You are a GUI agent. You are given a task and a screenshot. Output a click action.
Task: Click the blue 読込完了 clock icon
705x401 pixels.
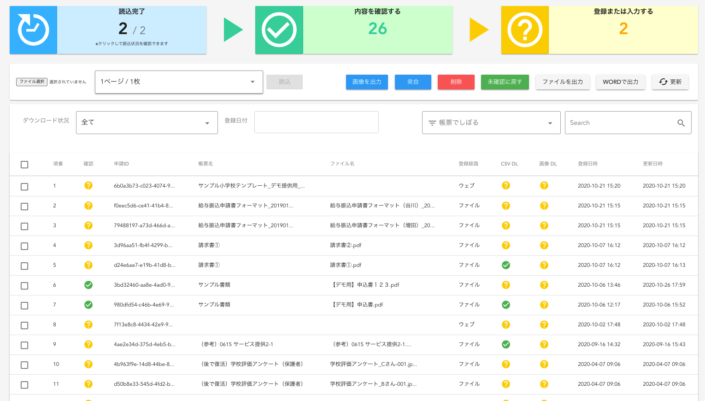(x=33, y=30)
